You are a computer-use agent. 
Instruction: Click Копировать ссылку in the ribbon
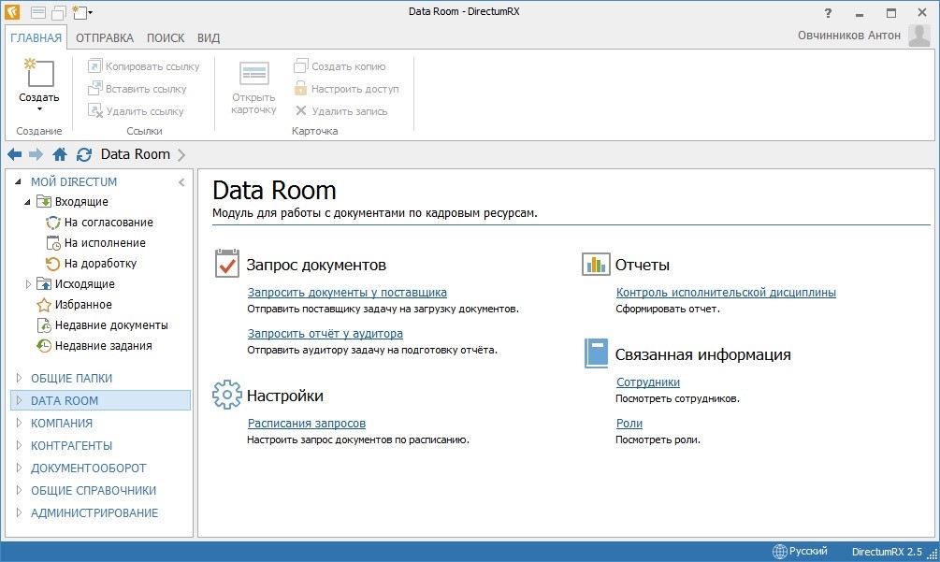144,66
